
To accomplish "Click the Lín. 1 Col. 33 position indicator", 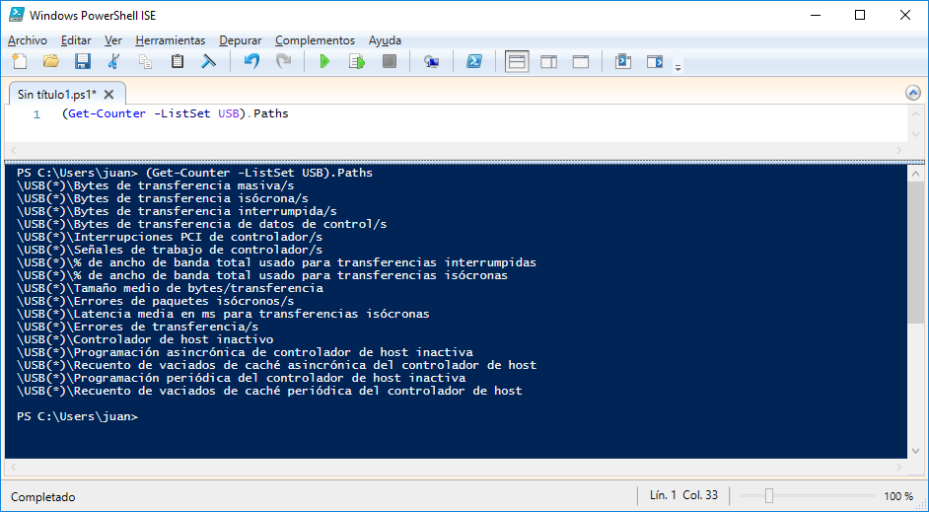I will (683, 495).
